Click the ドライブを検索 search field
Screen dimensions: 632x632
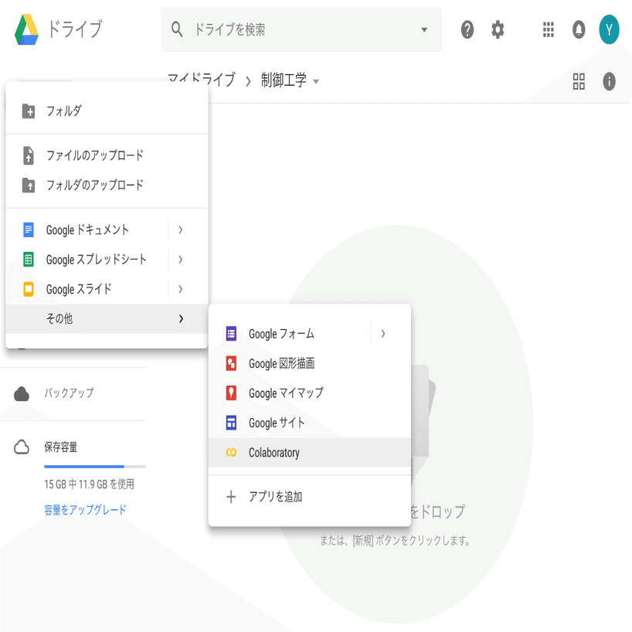301,29
